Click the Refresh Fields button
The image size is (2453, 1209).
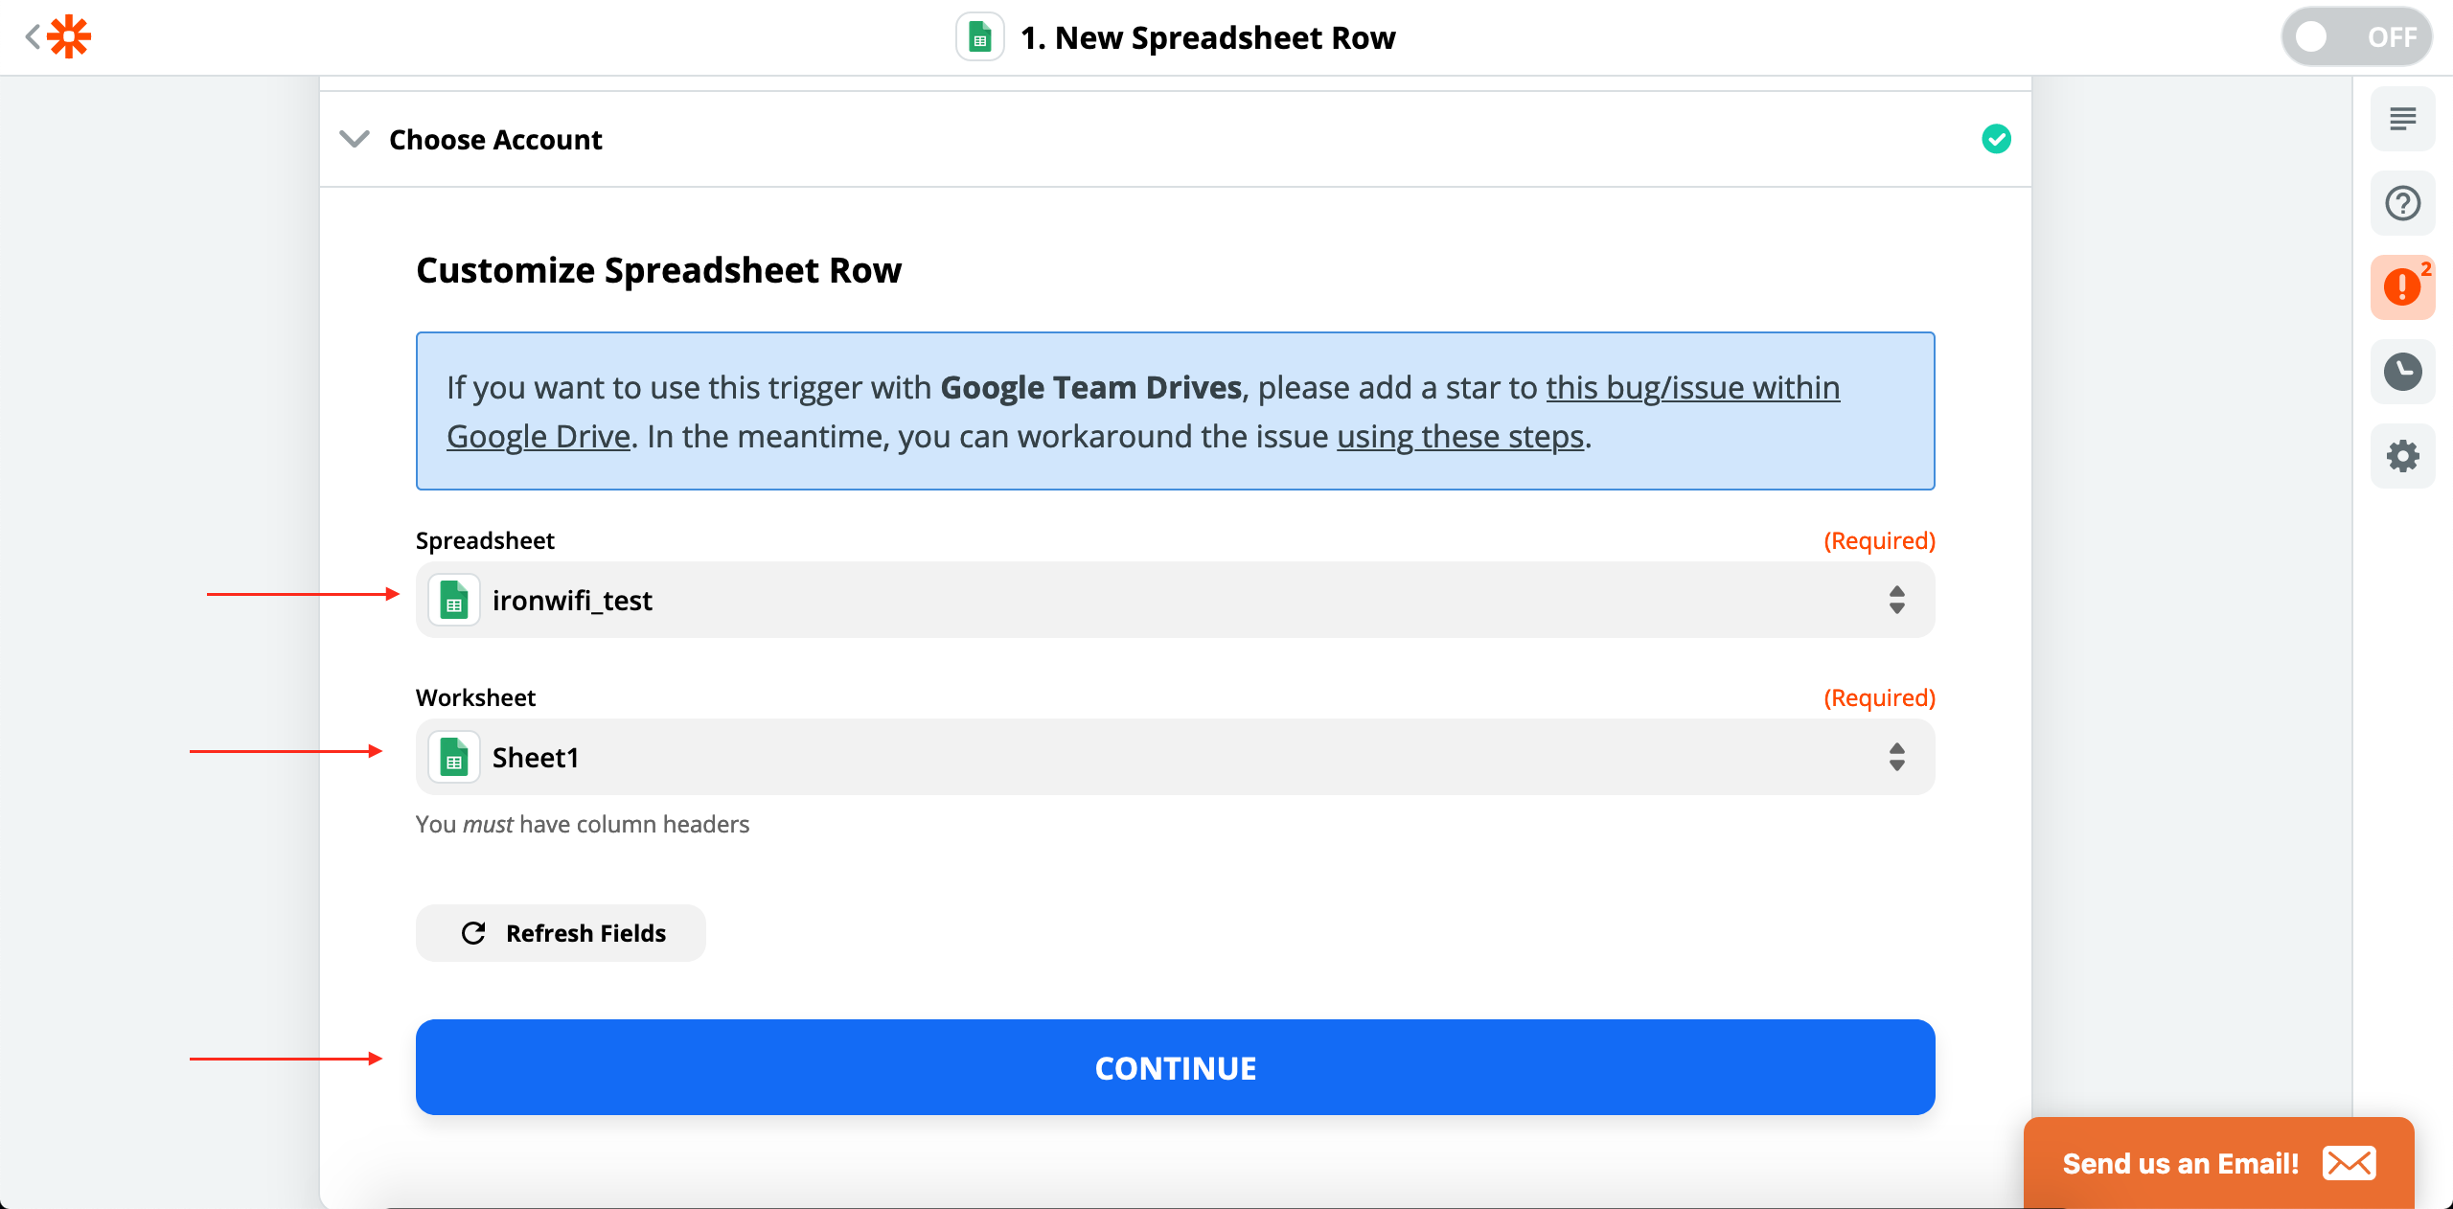pos(561,932)
